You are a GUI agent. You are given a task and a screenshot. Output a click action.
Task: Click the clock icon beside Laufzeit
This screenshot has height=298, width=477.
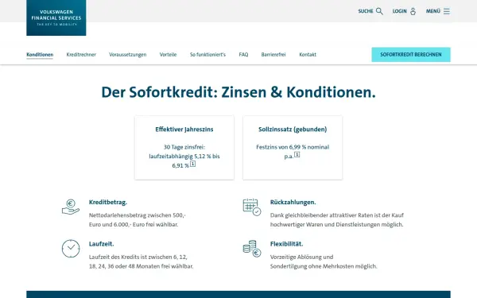coord(71,249)
